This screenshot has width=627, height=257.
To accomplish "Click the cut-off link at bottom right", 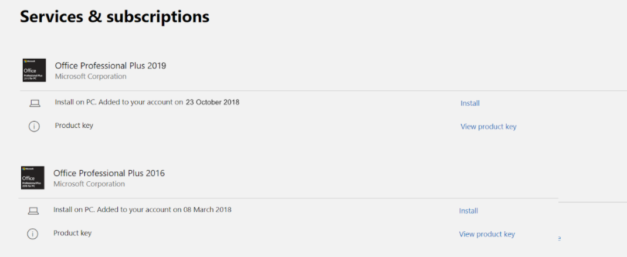I will [x=558, y=238].
